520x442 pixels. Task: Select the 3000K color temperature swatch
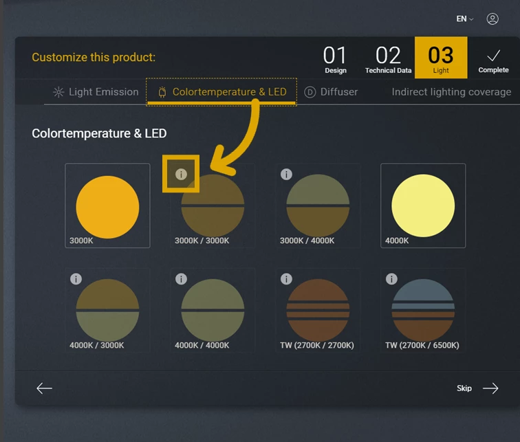click(x=107, y=206)
